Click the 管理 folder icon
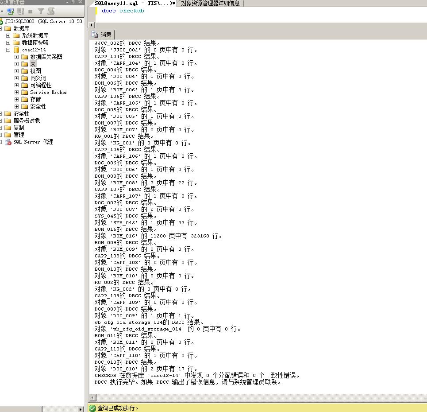This screenshot has height=412, width=427. click(8, 135)
